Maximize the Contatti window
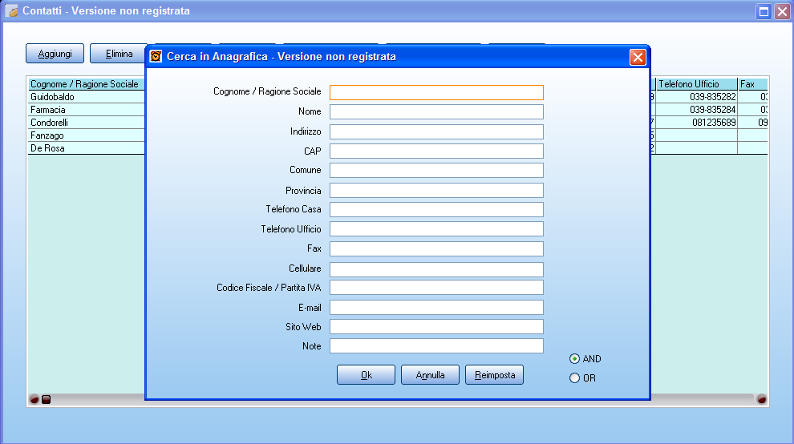The height and width of the screenshot is (444, 794). click(764, 11)
